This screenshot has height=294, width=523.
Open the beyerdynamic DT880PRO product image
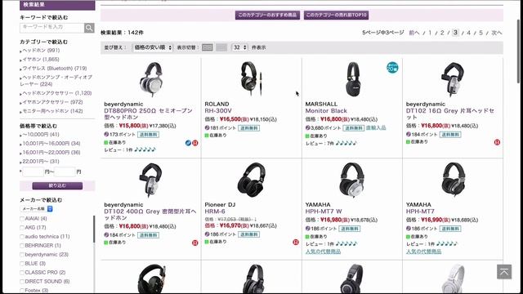pyautogui.click(x=151, y=79)
